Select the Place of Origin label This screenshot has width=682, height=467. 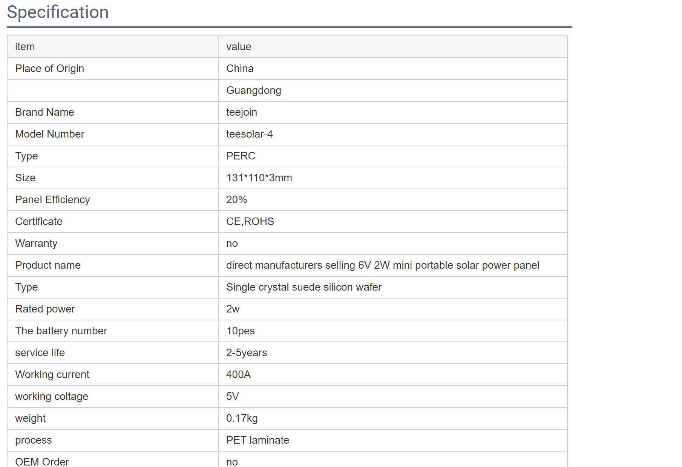point(49,69)
